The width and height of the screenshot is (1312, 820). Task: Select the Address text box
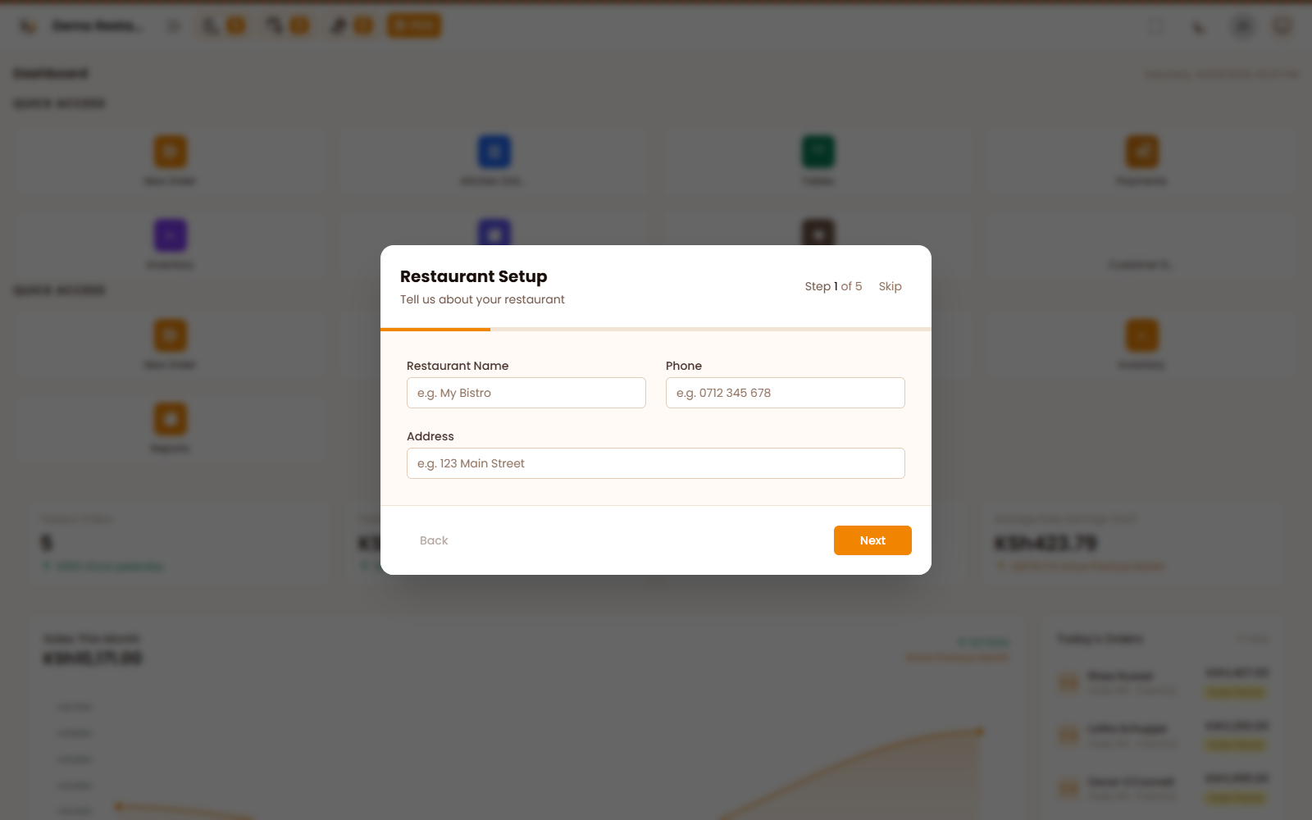(656, 463)
